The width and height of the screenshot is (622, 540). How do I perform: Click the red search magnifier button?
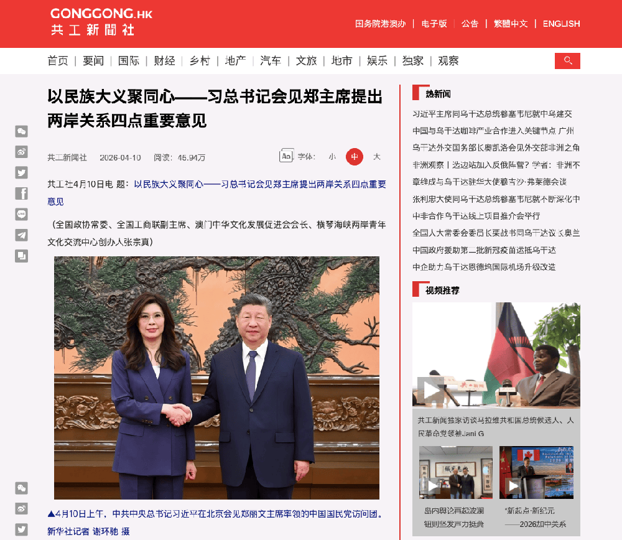point(567,61)
